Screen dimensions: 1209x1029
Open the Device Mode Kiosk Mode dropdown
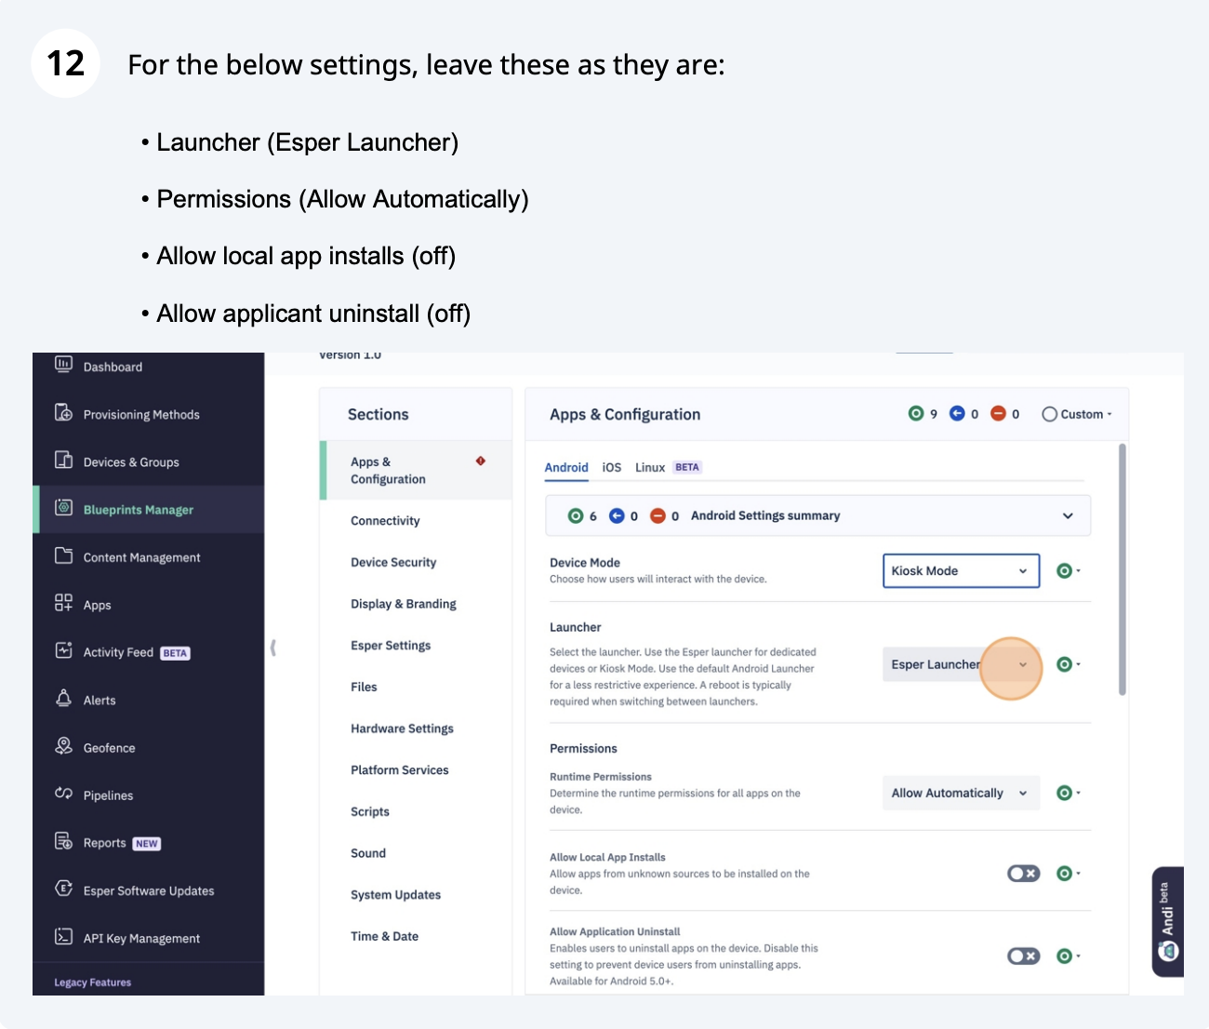pos(960,571)
